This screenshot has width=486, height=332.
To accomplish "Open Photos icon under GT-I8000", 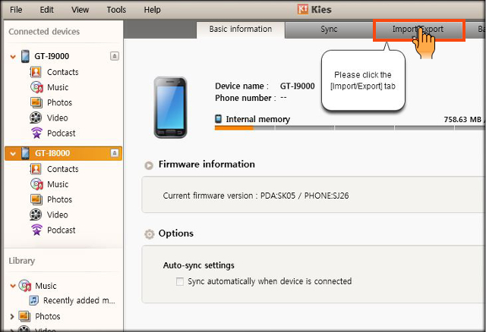I will pos(36,199).
